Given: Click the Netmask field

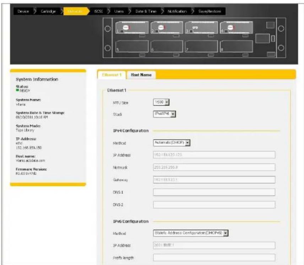Looking at the screenshot, I should (214, 167).
